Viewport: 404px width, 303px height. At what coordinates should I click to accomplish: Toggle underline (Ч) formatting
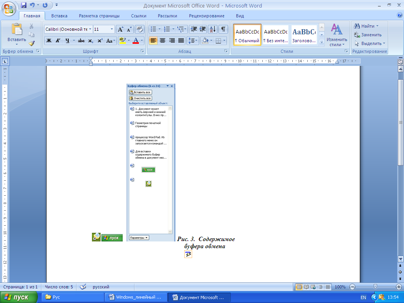tap(67, 41)
